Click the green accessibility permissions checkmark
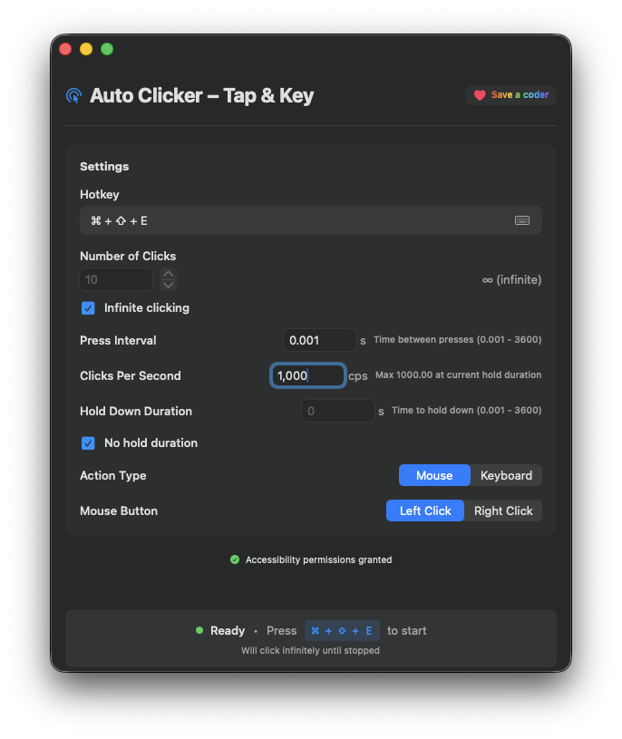This screenshot has height=739, width=622. click(236, 559)
